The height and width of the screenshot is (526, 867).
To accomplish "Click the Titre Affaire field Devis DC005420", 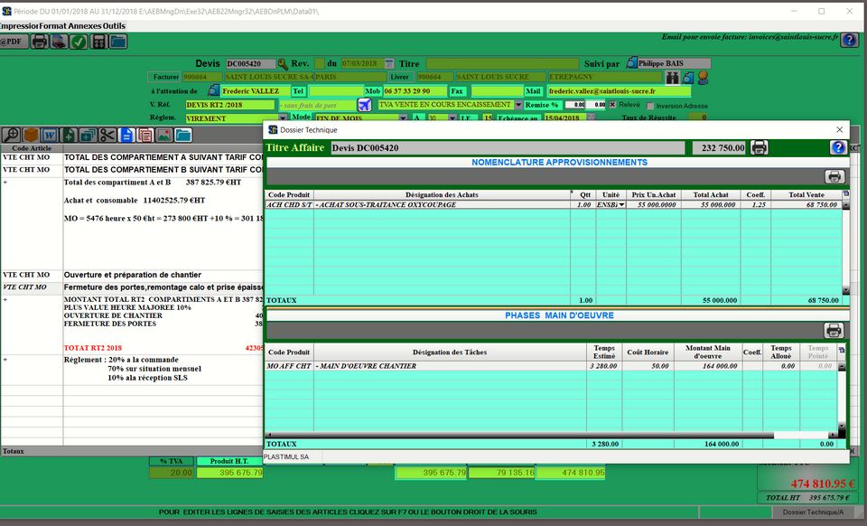I will pos(508,147).
